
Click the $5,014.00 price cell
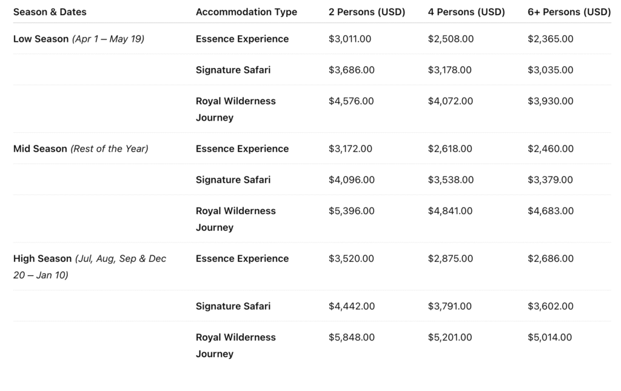[x=549, y=337]
